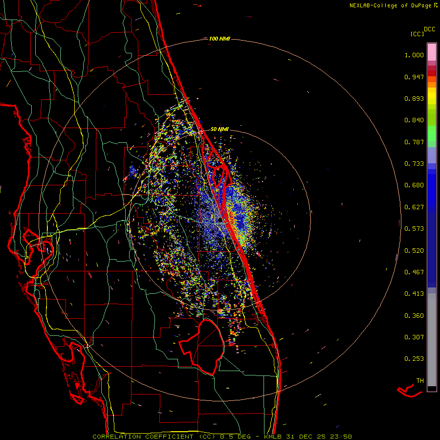The width and height of the screenshot is (440, 440).
Task: Click the 31 DEC 25 23:50 timestamp
Action: coord(319,437)
